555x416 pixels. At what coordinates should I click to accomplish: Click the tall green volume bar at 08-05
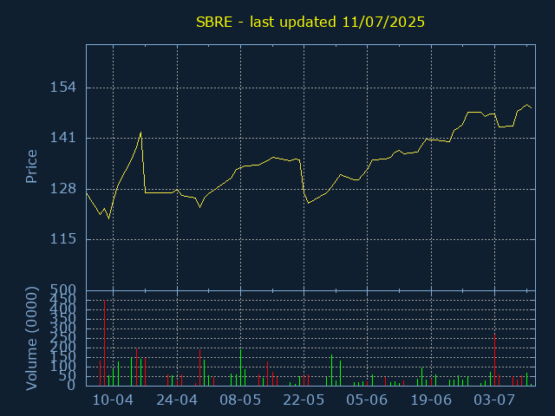tap(241, 367)
